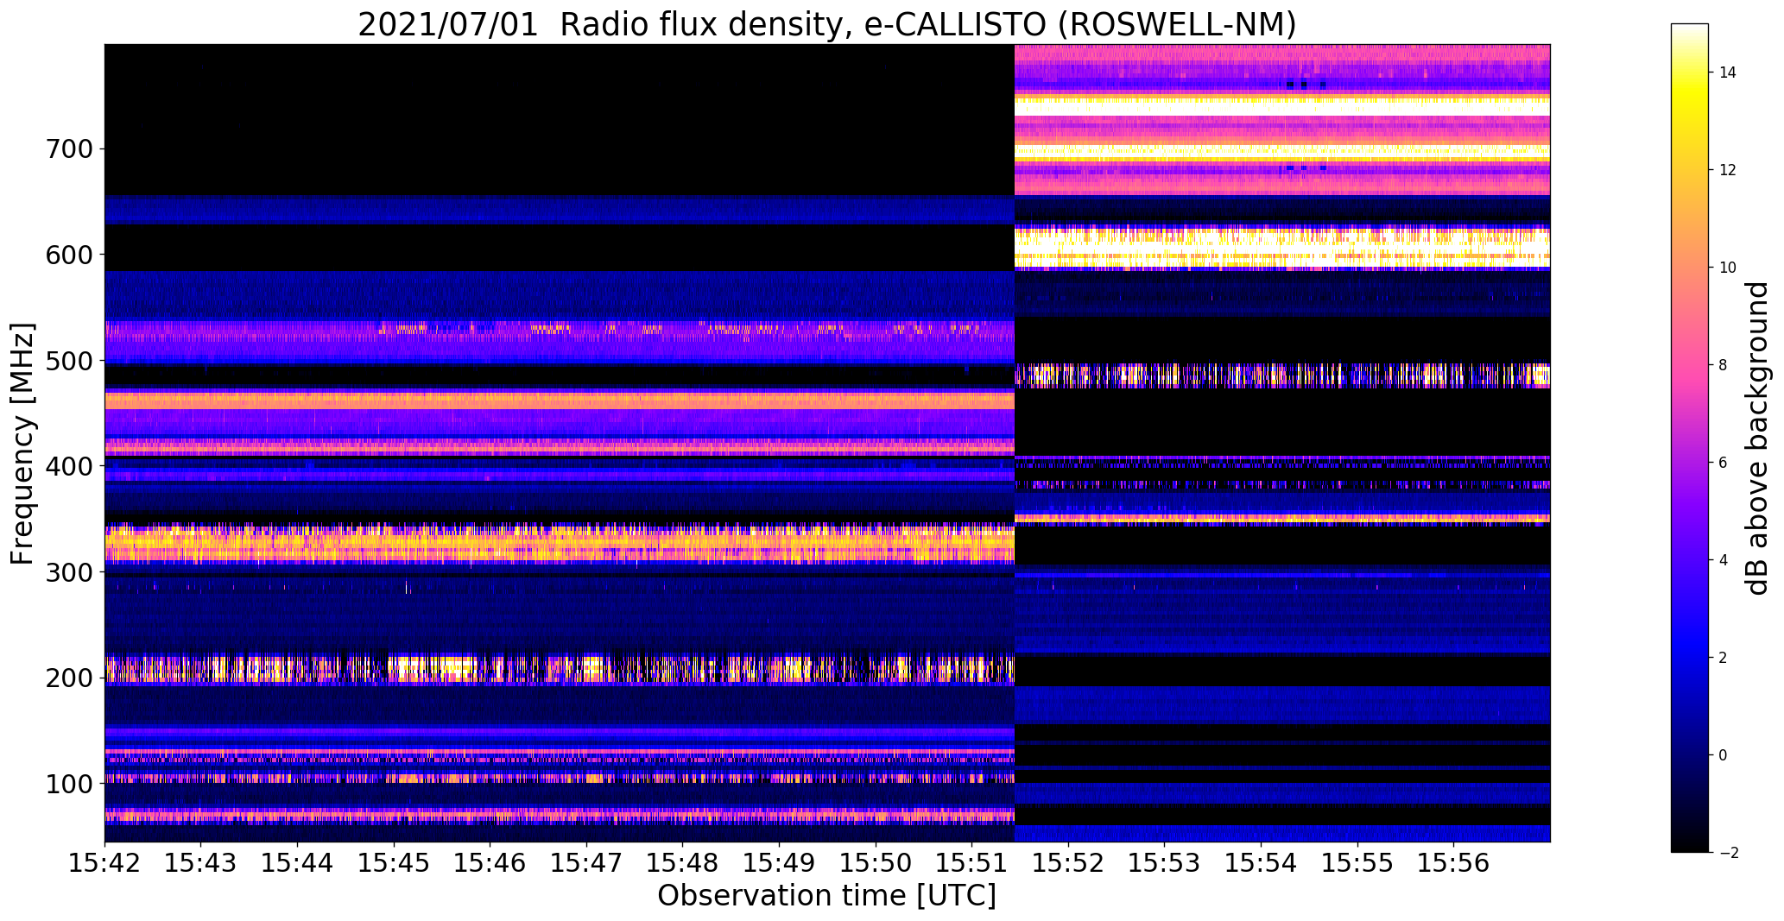Click the plot title mentioning e-CALLISTO (ROSWELL-NM)
The image size is (1784, 921).
(x=827, y=24)
